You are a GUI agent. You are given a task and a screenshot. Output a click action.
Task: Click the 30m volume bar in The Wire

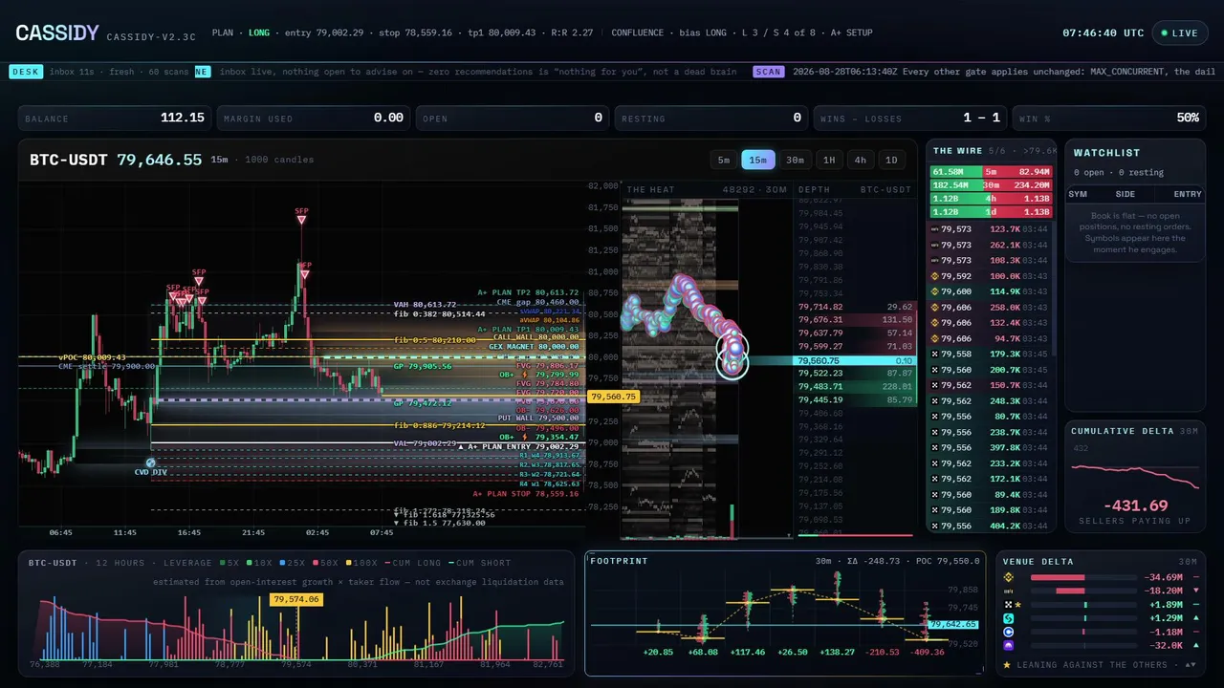992,184
